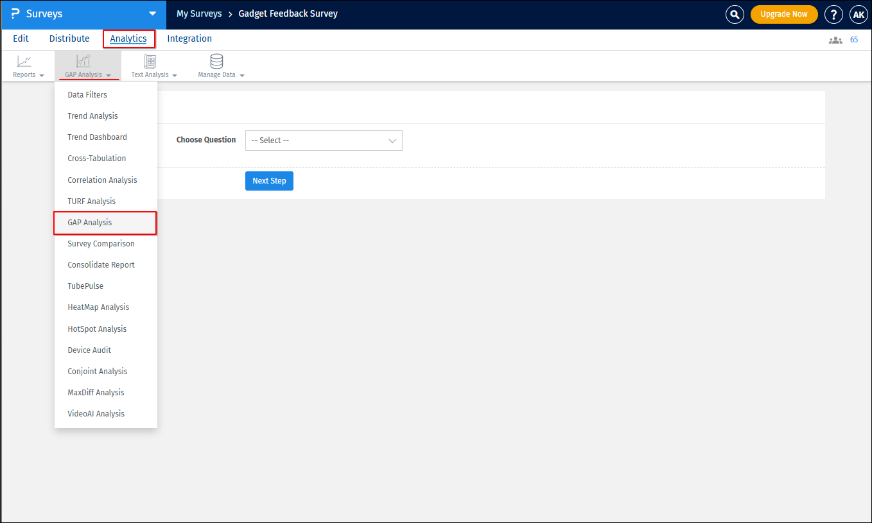Click the Upgrade Now button
This screenshot has height=523, width=872.
784,14
